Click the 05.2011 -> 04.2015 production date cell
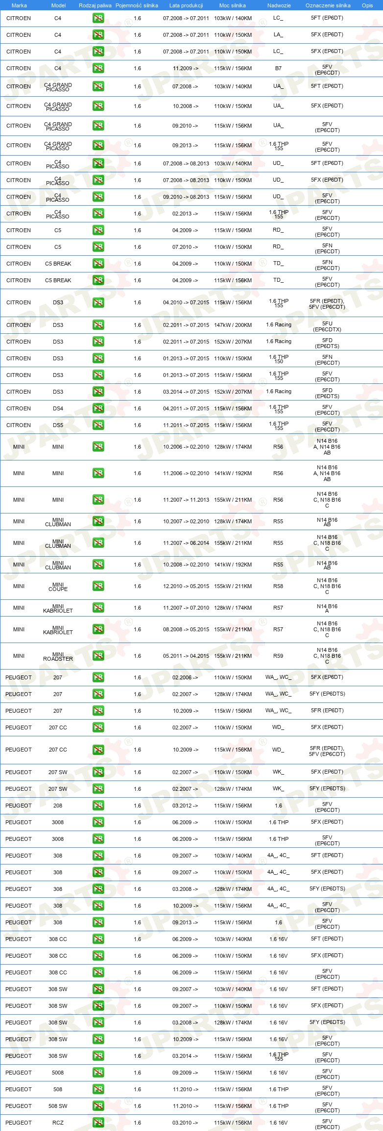The width and height of the screenshot is (383, 1131). click(186, 656)
